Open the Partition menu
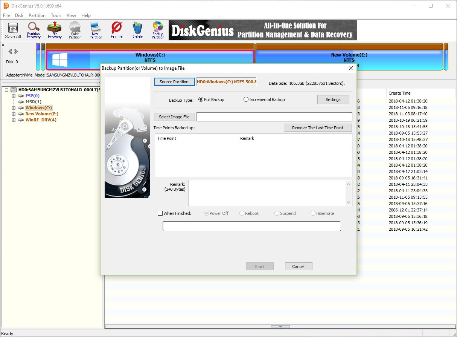 point(37,15)
